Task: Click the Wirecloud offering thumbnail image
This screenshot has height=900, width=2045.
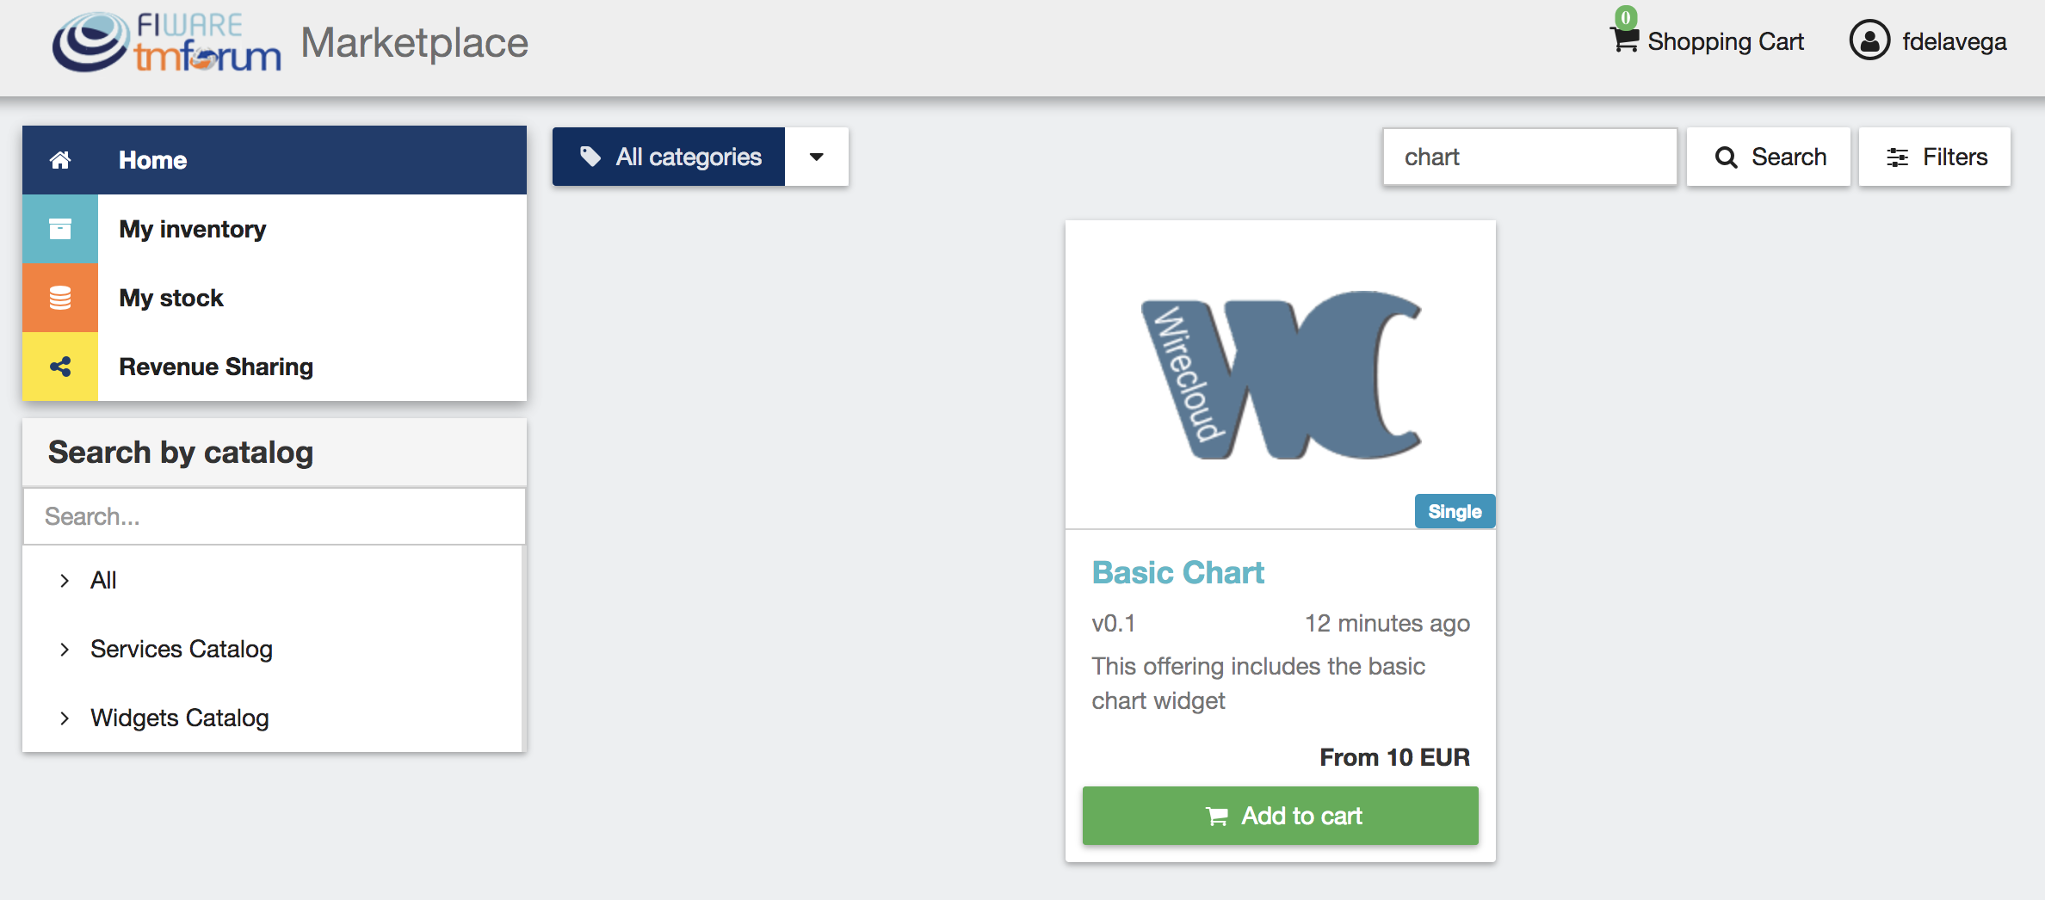Action: click(1281, 375)
